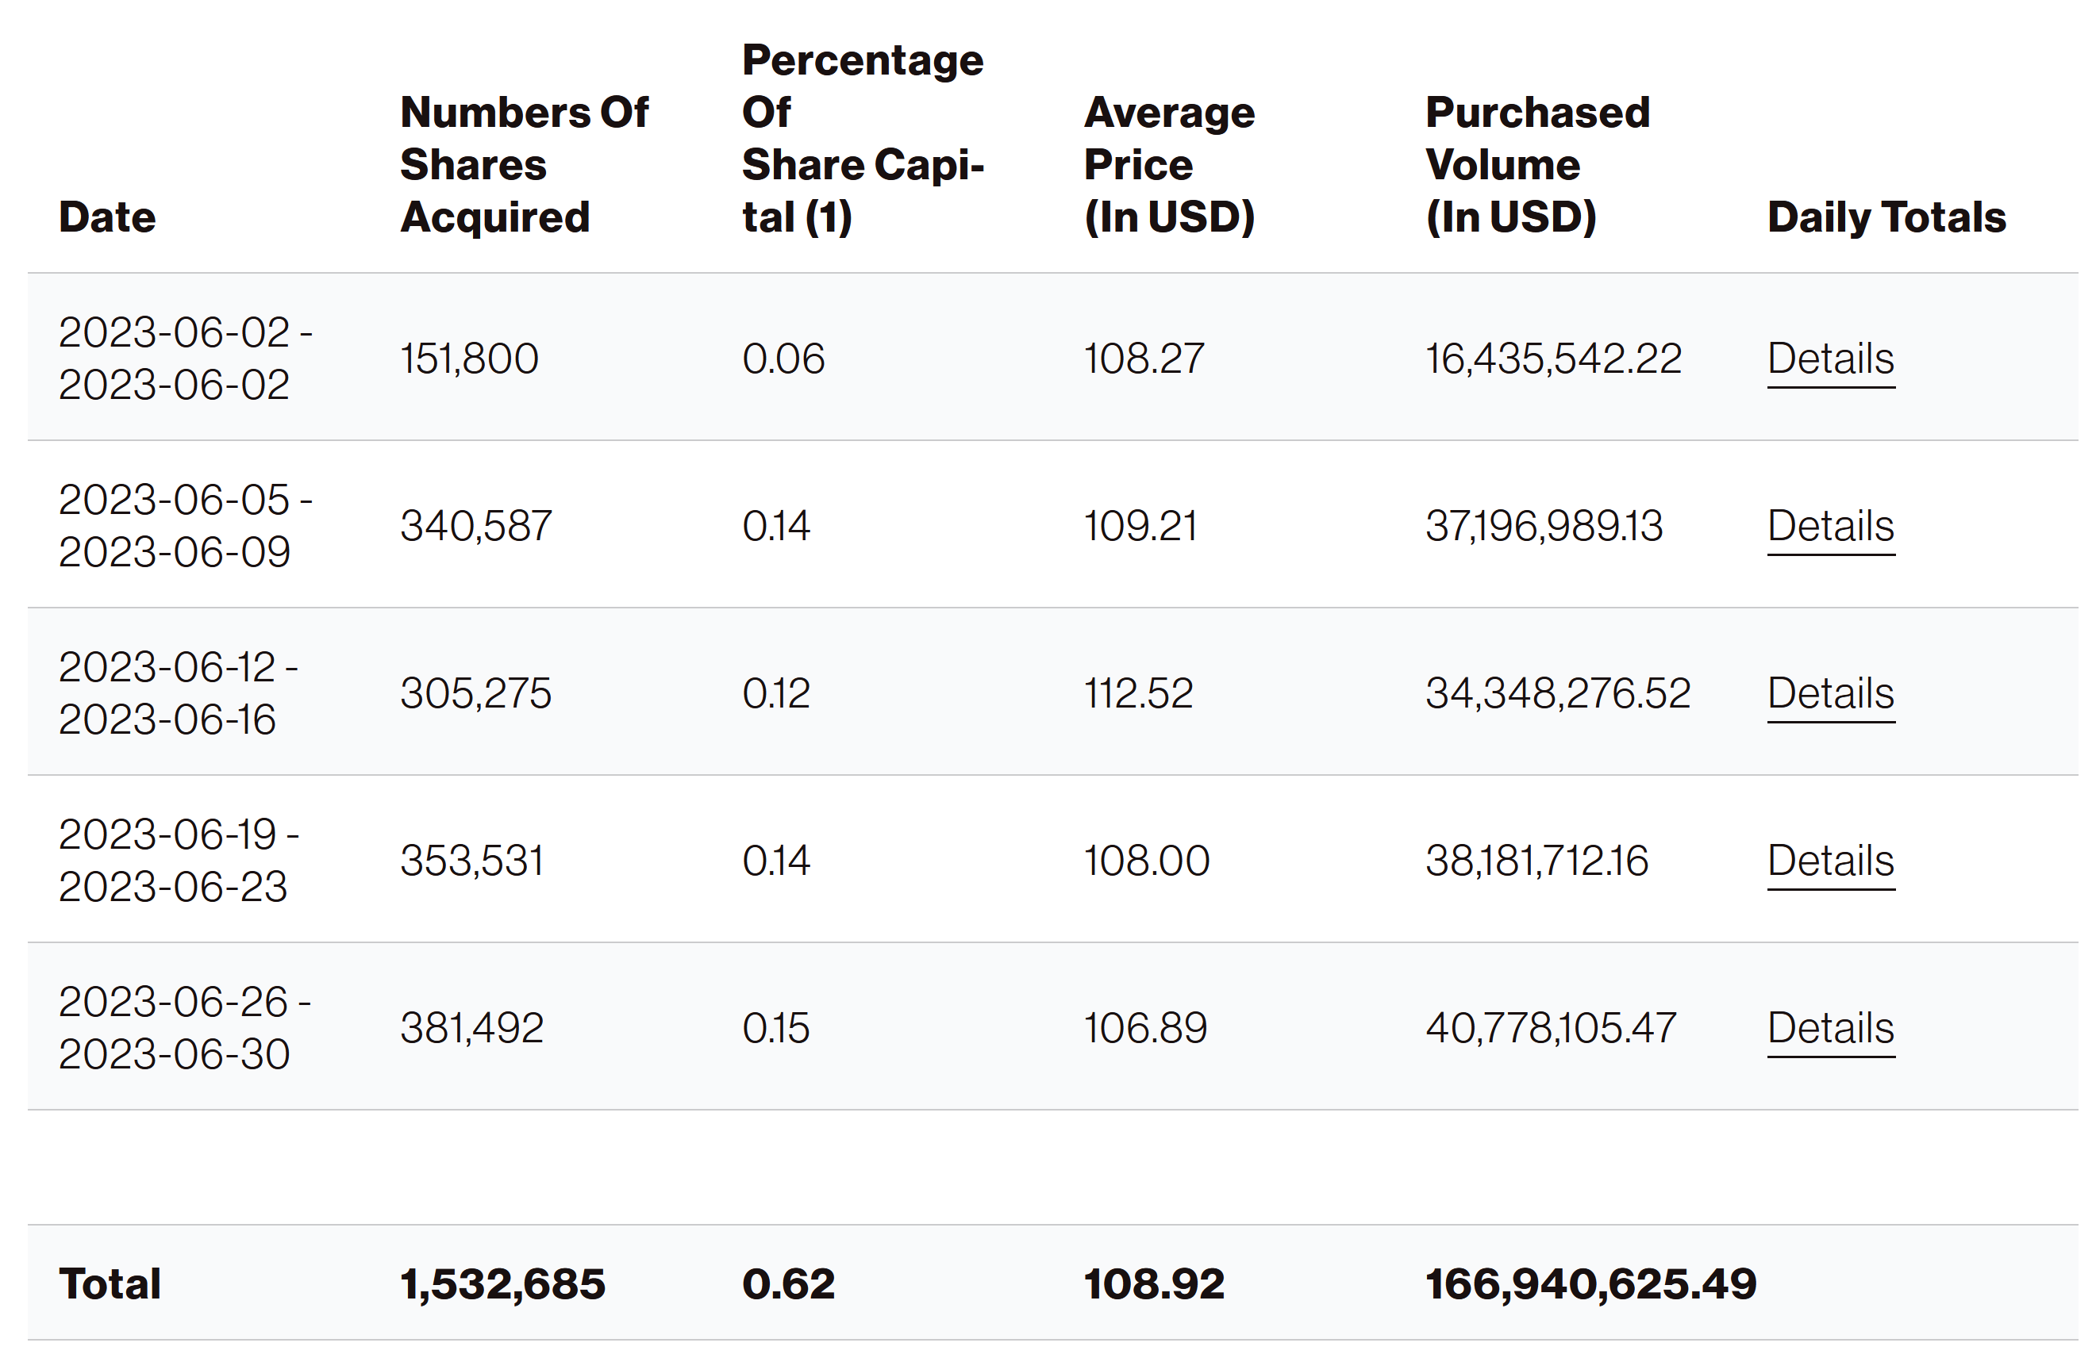Click the Total row label
Viewport: 2096px width, 1358px height.
point(110,1284)
